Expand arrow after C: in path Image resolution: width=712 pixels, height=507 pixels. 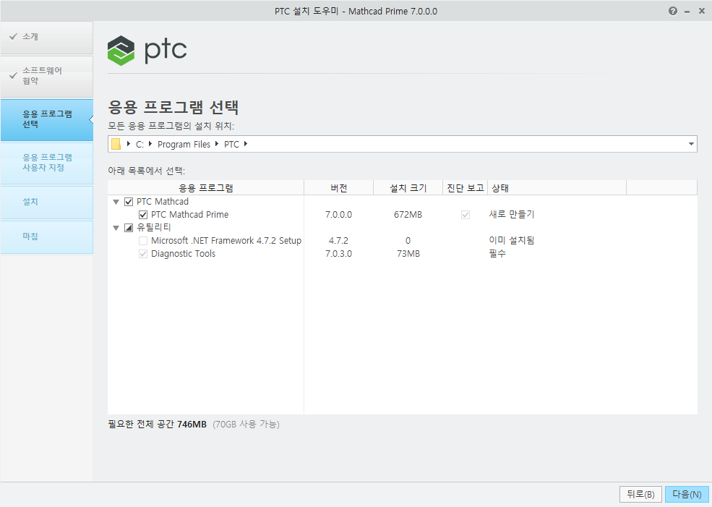150,144
